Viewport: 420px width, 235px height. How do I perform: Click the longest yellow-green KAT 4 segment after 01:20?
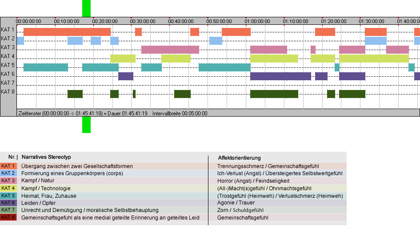click(x=374, y=58)
